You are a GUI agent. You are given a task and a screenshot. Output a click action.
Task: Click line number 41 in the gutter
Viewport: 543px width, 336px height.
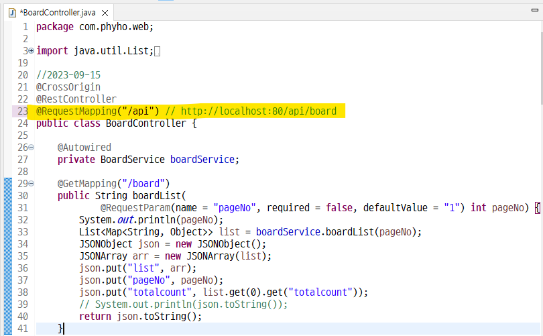23,329
